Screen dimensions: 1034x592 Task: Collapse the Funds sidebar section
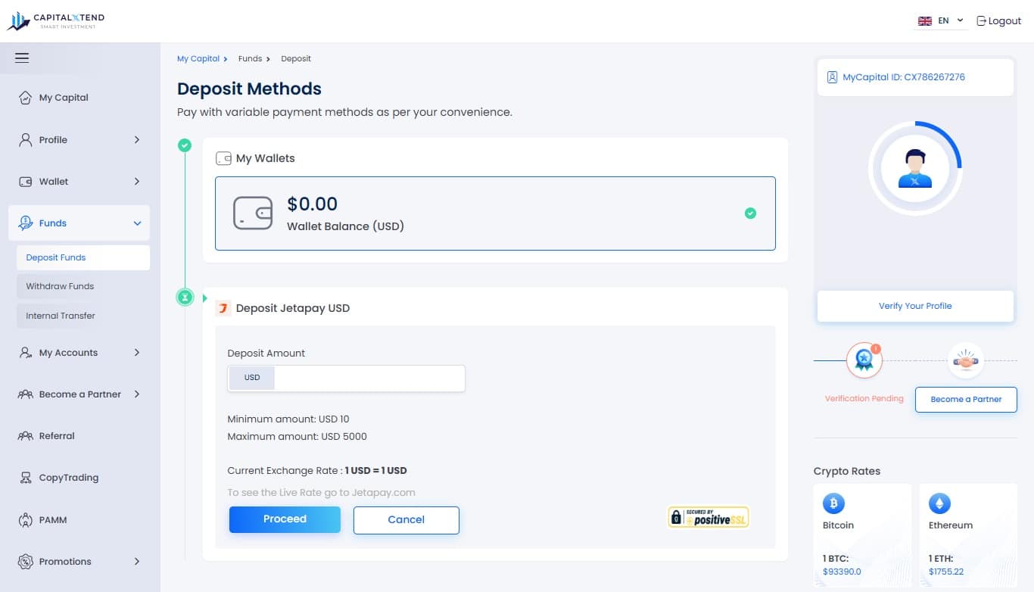coord(137,223)
